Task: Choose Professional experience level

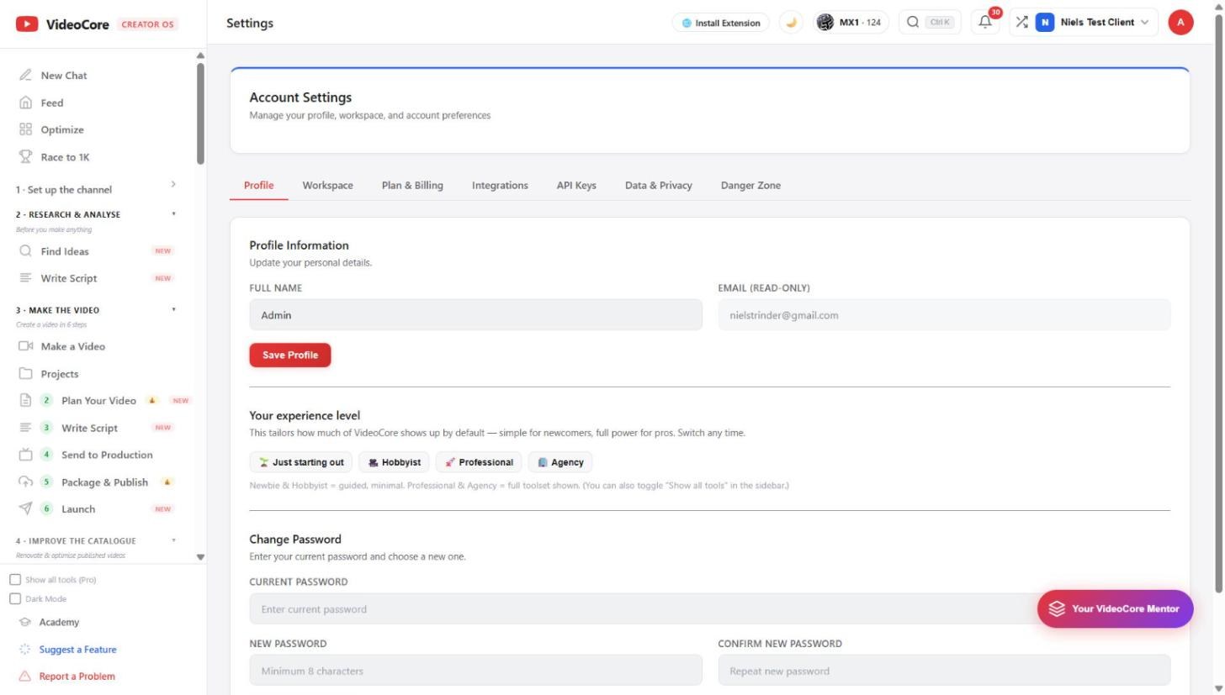Action: tap(479, 462)
